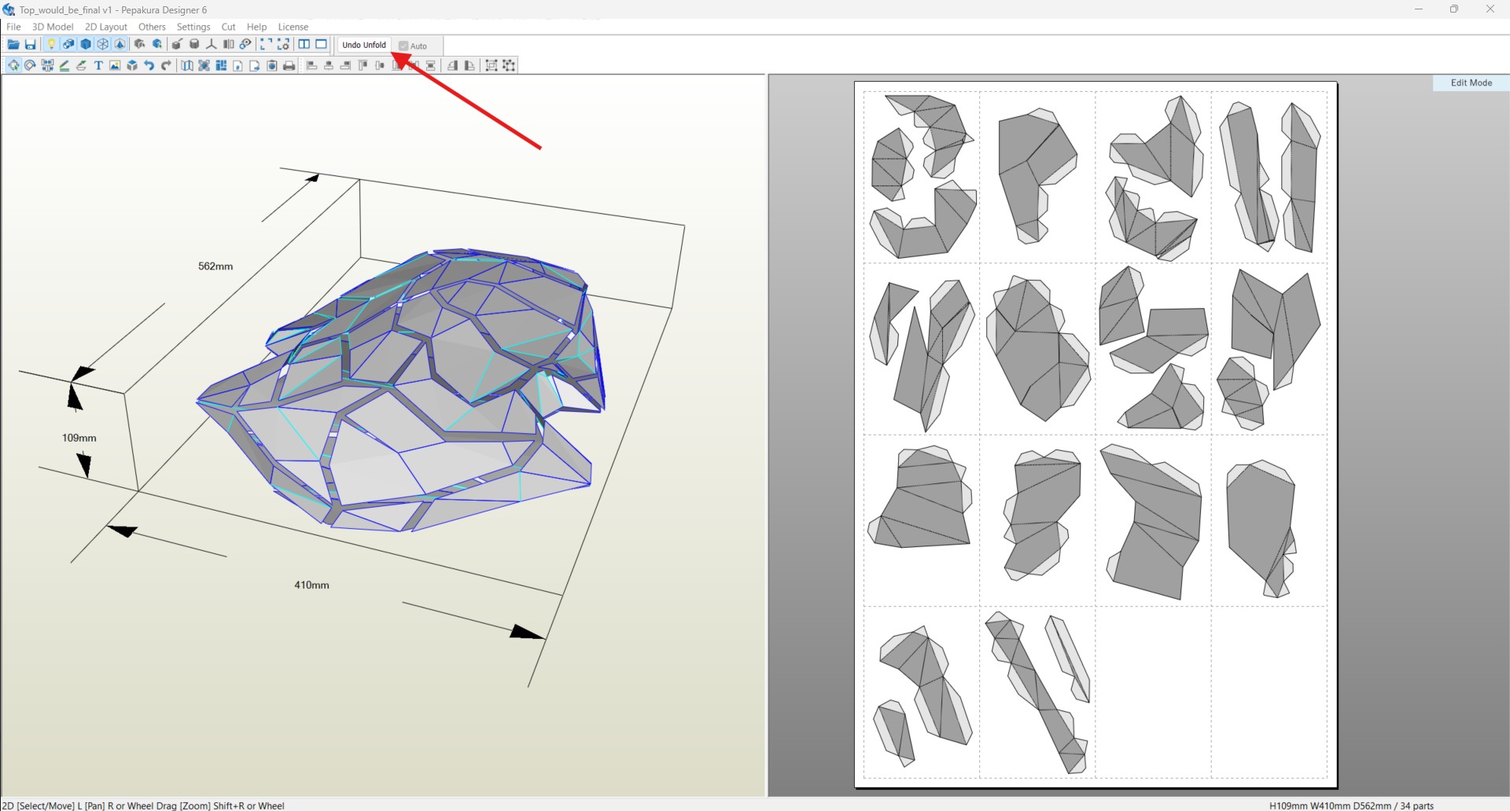Click the flip vertical mirror icon

tap(470, 65)
